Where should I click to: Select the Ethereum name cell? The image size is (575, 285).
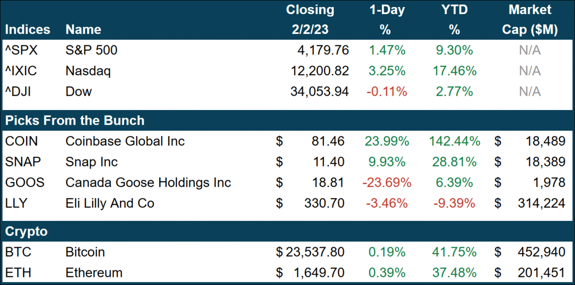pos(94,273)
